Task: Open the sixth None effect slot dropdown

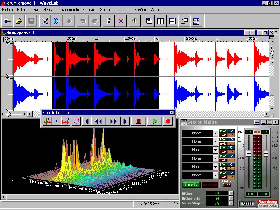Action: [215, 175]
